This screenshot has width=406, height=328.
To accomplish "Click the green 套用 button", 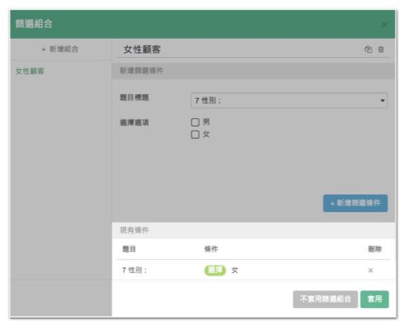I will coord(374,299).
